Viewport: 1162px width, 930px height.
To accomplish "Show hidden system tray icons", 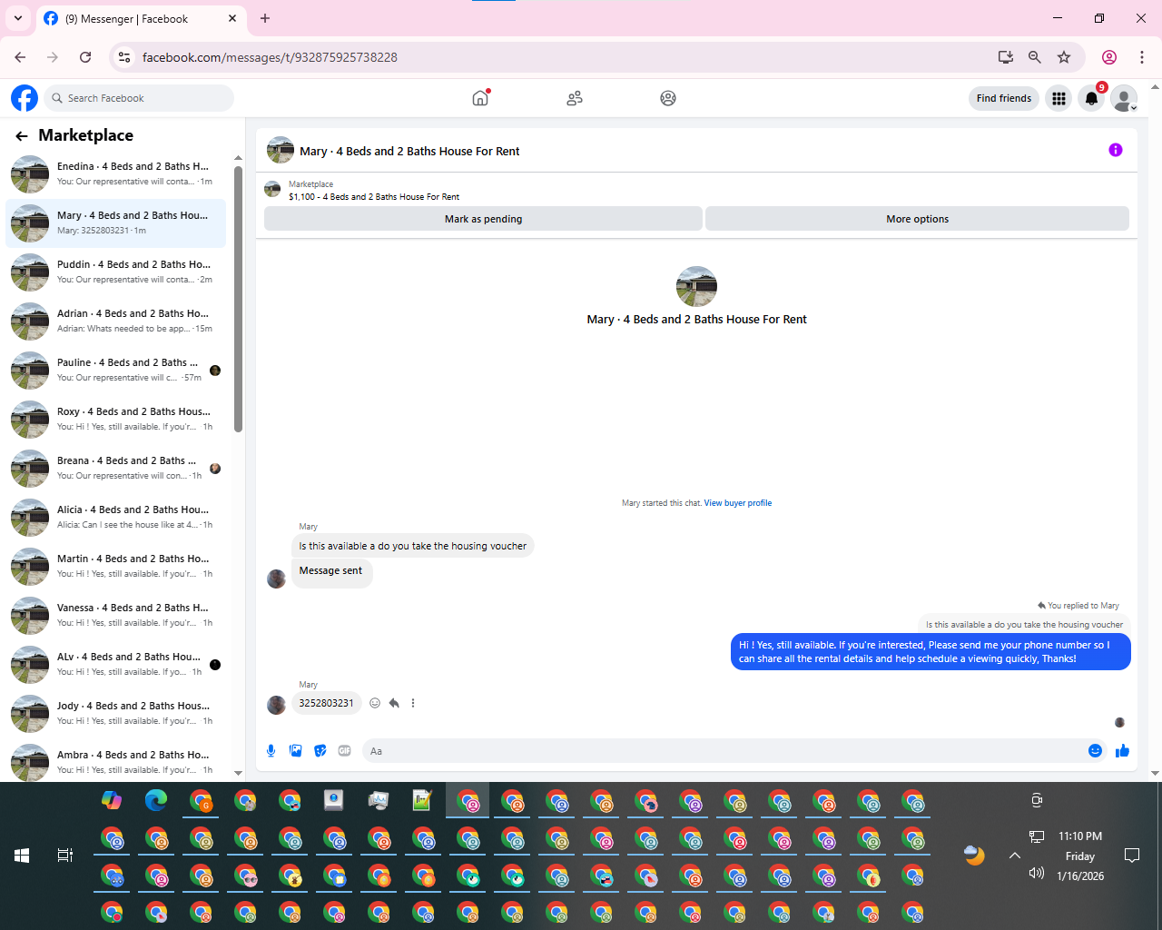I will click(1015, 856).
